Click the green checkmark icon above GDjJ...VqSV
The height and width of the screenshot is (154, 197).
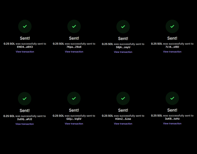click(74, 99)
